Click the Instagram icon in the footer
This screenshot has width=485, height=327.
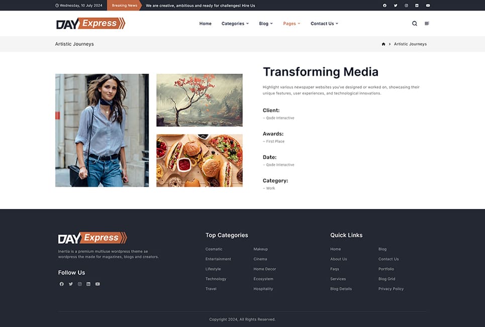click(79, 284)
